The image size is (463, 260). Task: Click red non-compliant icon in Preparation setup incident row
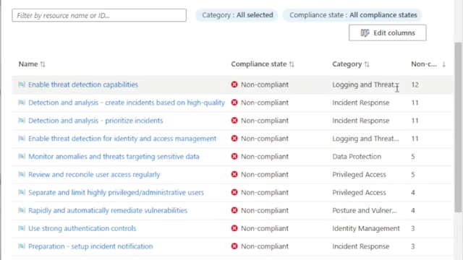pyautogui.click(x=234, y=246)
